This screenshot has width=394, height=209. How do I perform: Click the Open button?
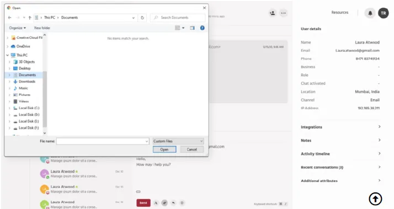(x=164, y=149)
